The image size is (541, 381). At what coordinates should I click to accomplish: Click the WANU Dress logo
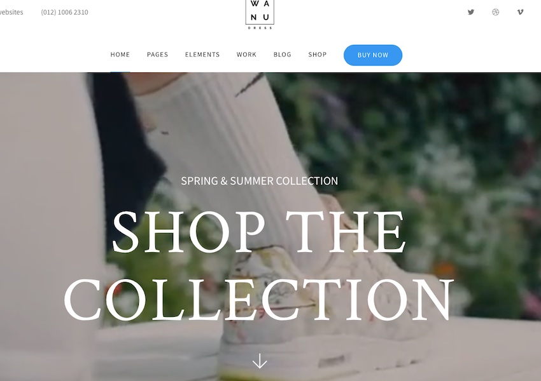click(x=260, y=15)
